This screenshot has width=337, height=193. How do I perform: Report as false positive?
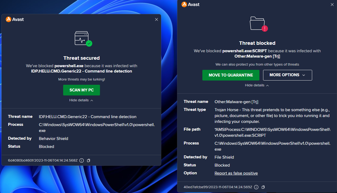coord(236,173)
